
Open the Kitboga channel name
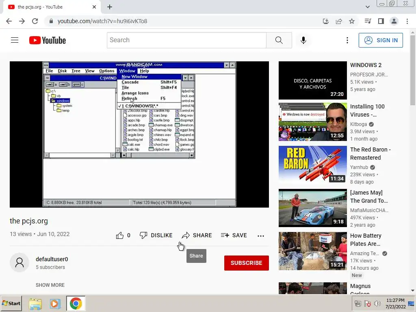click(358, 124)
